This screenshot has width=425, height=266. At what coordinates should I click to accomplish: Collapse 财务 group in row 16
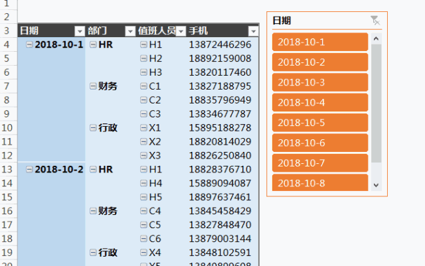tap(93, 211)
